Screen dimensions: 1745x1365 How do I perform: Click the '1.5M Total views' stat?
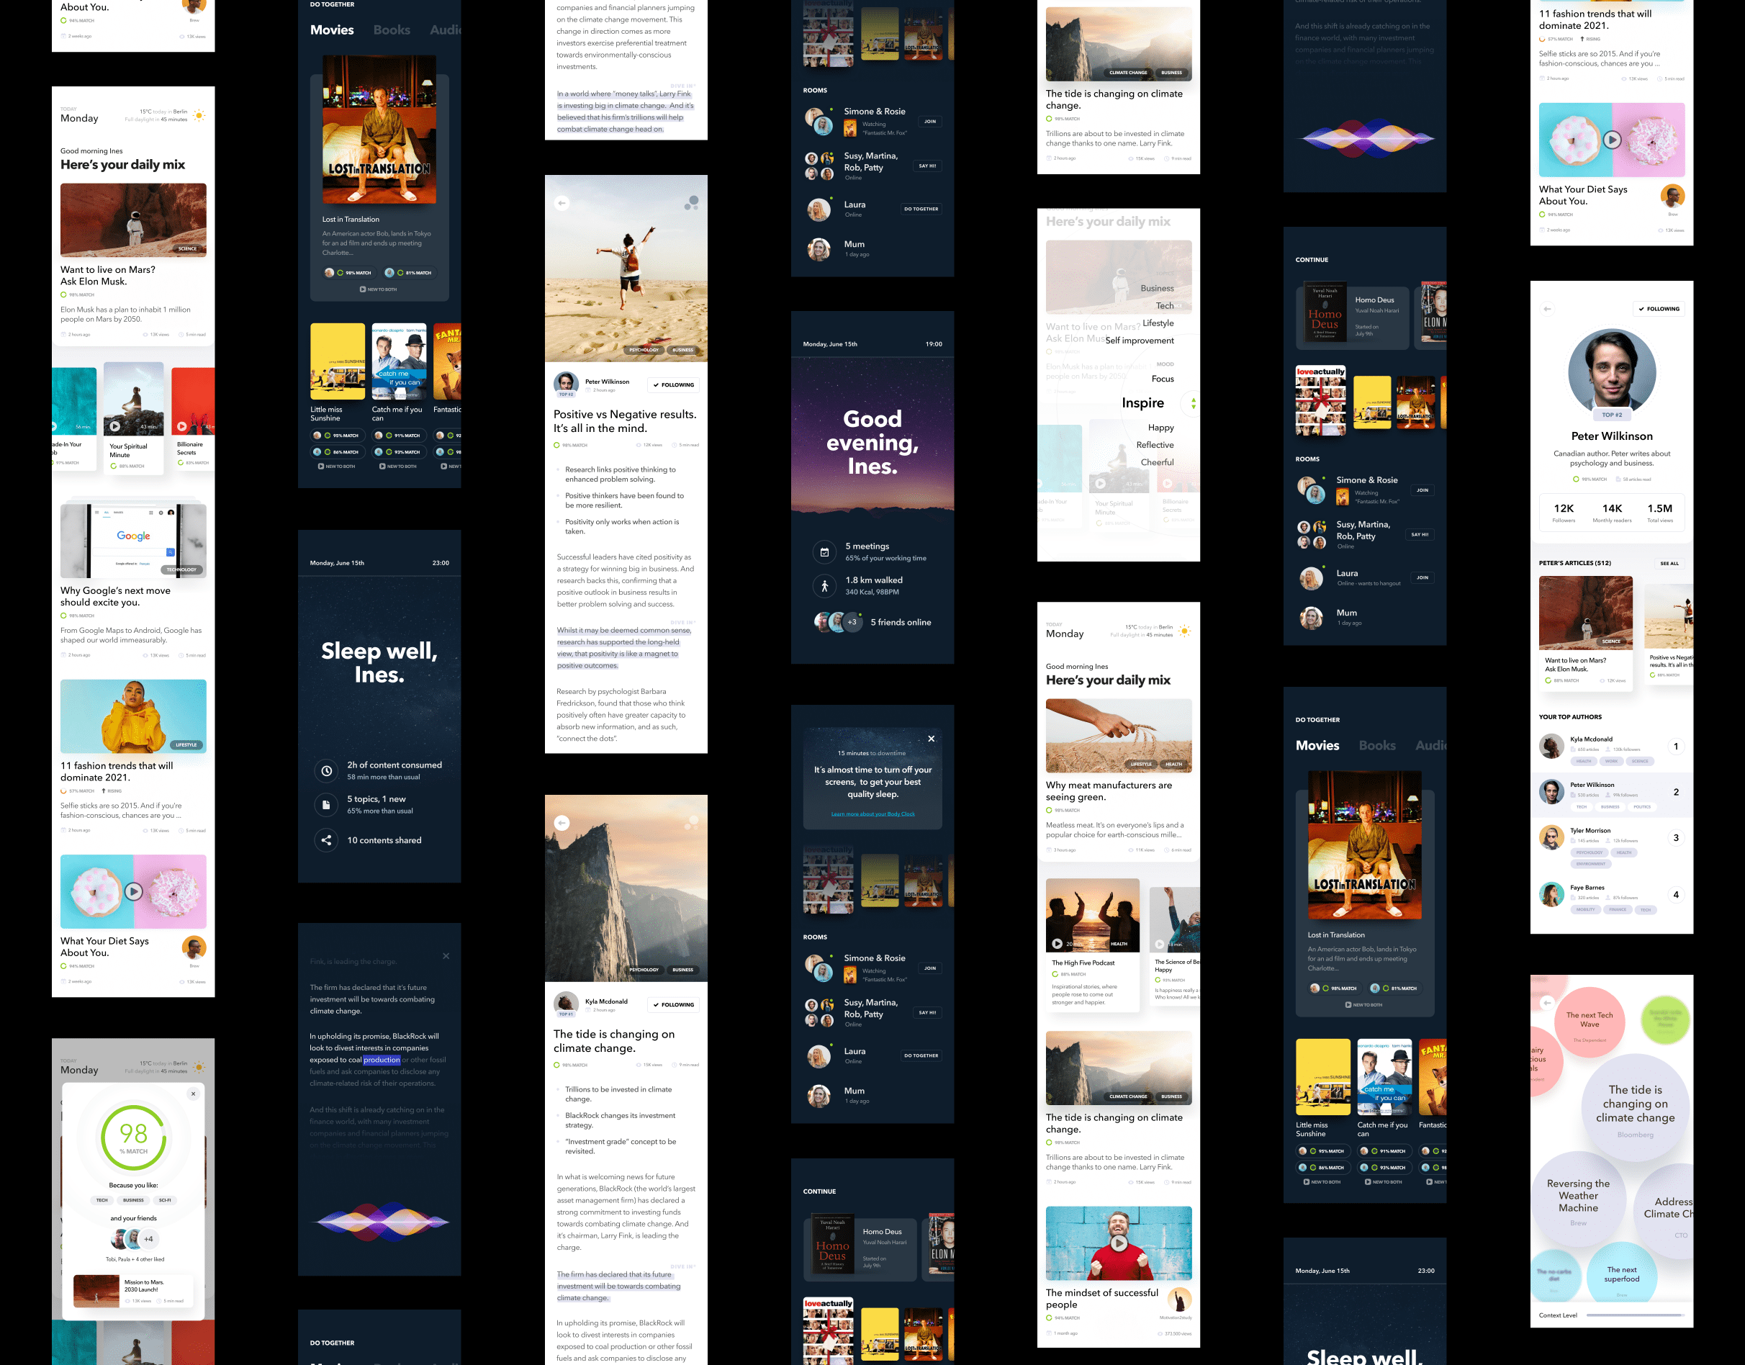pos(1659,513)
